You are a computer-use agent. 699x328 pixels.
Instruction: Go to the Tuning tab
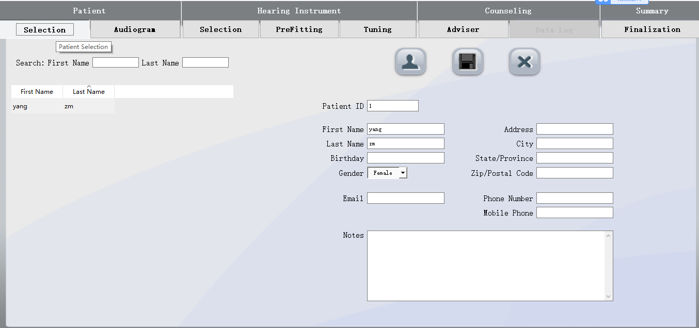coord(377,29)
